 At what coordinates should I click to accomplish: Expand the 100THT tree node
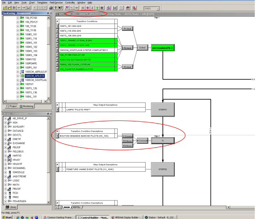pos(18,84)
